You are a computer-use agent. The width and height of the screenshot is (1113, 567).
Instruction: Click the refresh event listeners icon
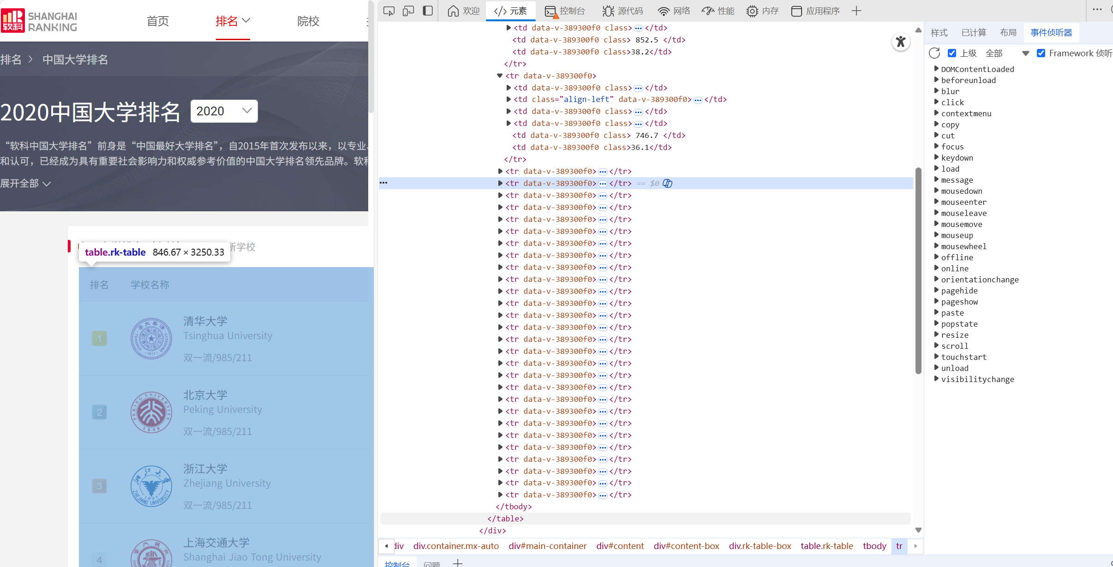(934, 53)
